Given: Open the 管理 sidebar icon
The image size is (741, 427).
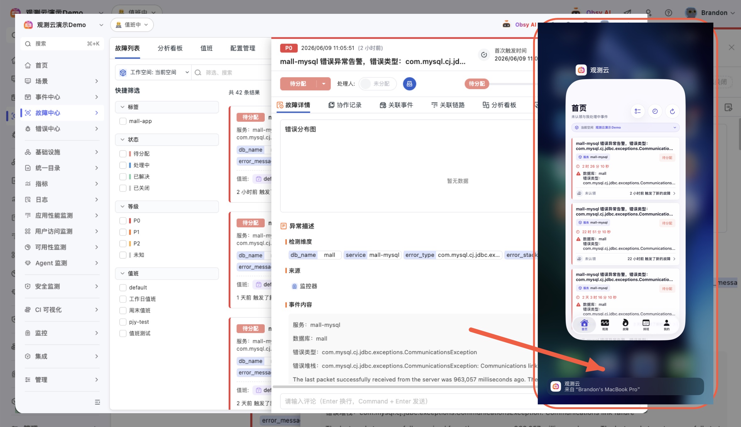Looking at the screenshot, I should click(x=28, y=380).
